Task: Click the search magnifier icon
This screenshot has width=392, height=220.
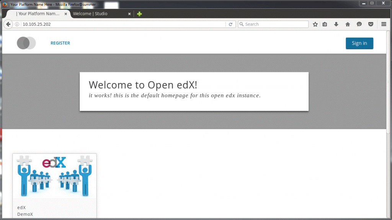Action: pos(242,24)
